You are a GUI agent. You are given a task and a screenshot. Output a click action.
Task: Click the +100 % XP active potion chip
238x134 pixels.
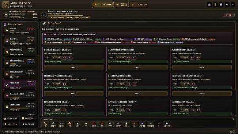tap(143, 39)
